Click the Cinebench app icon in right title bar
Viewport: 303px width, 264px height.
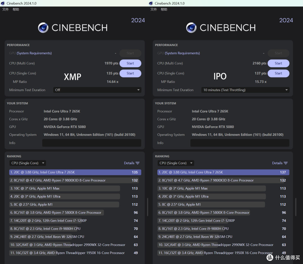coord(151,3)
